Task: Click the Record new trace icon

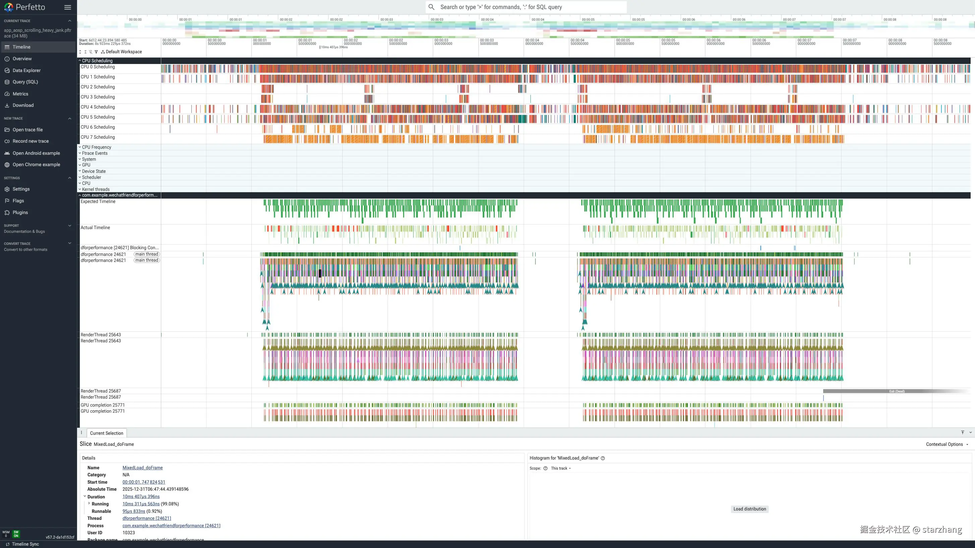Action: (7, 141)
